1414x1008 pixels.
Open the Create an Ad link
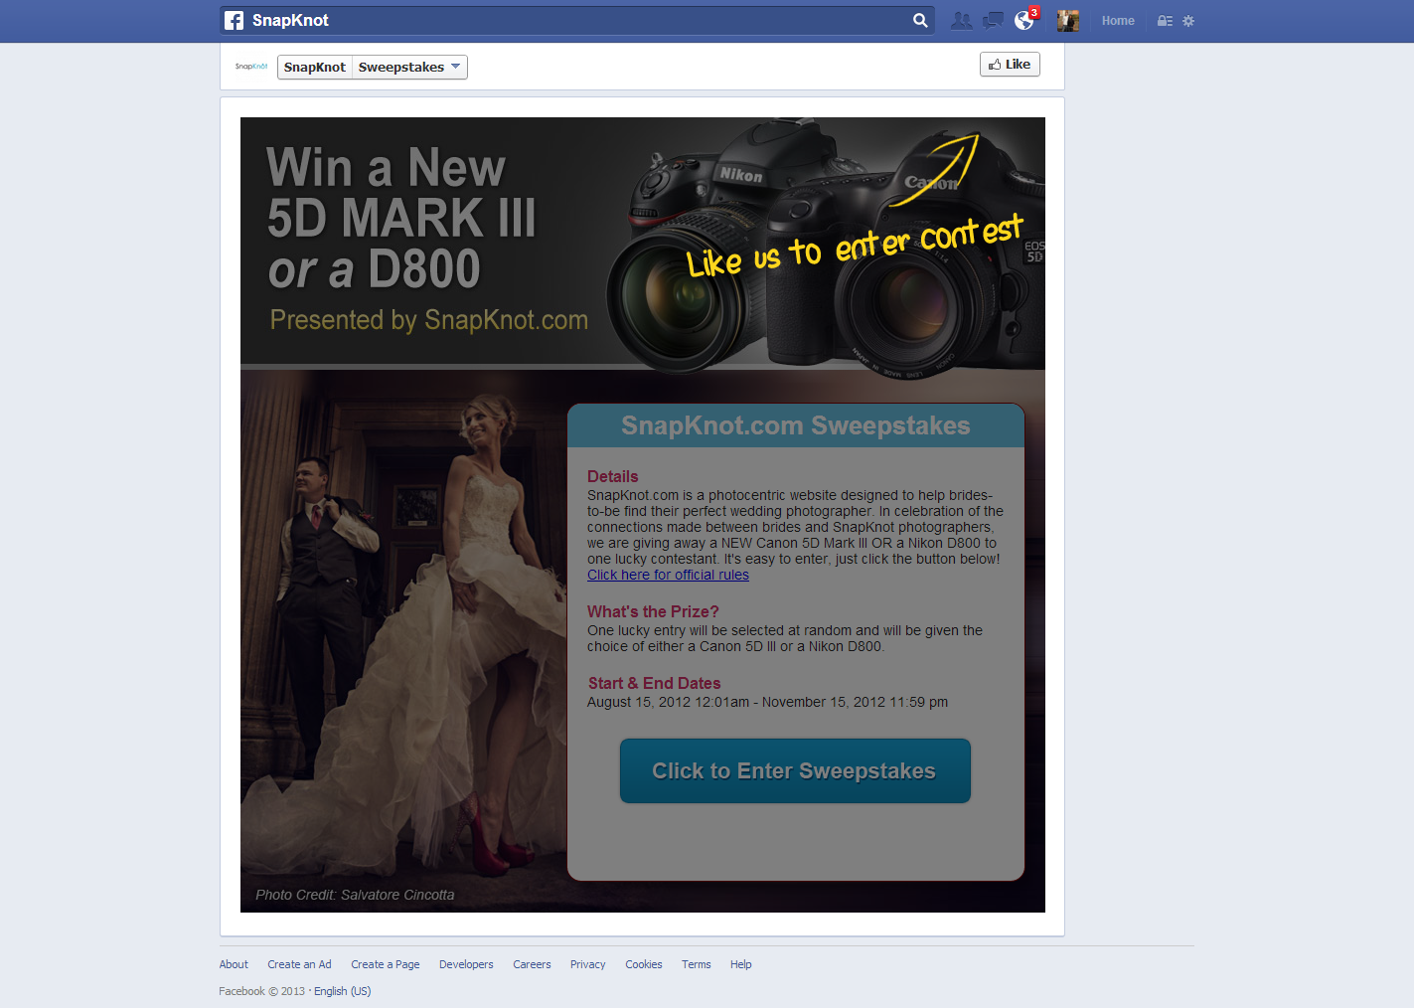pos(299,964)
